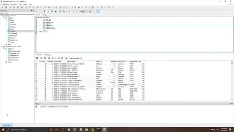Expand the Customer table node
The width and height of the screenshot is (234, 132).
click(x=6, y=25)
